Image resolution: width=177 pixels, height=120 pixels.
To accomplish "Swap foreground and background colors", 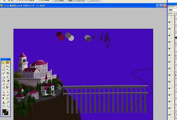I will (8, 110).
